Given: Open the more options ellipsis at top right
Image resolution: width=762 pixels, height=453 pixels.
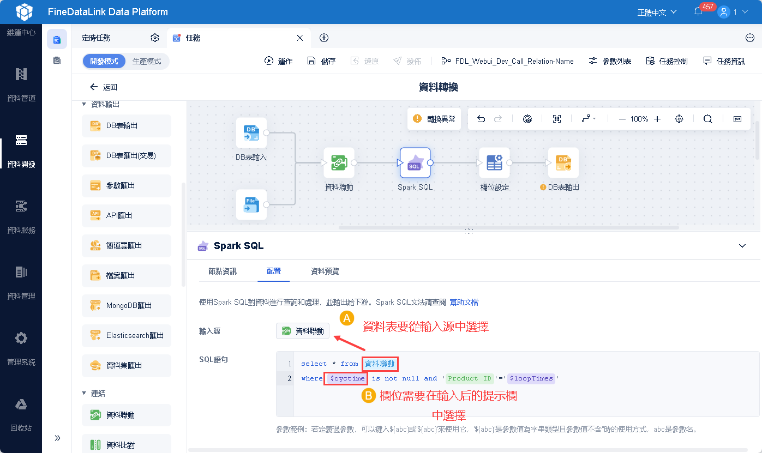Looking at the screenshot, I should point(749,38).
